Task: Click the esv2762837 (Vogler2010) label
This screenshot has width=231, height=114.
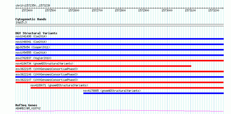Action: coord(33,58)
